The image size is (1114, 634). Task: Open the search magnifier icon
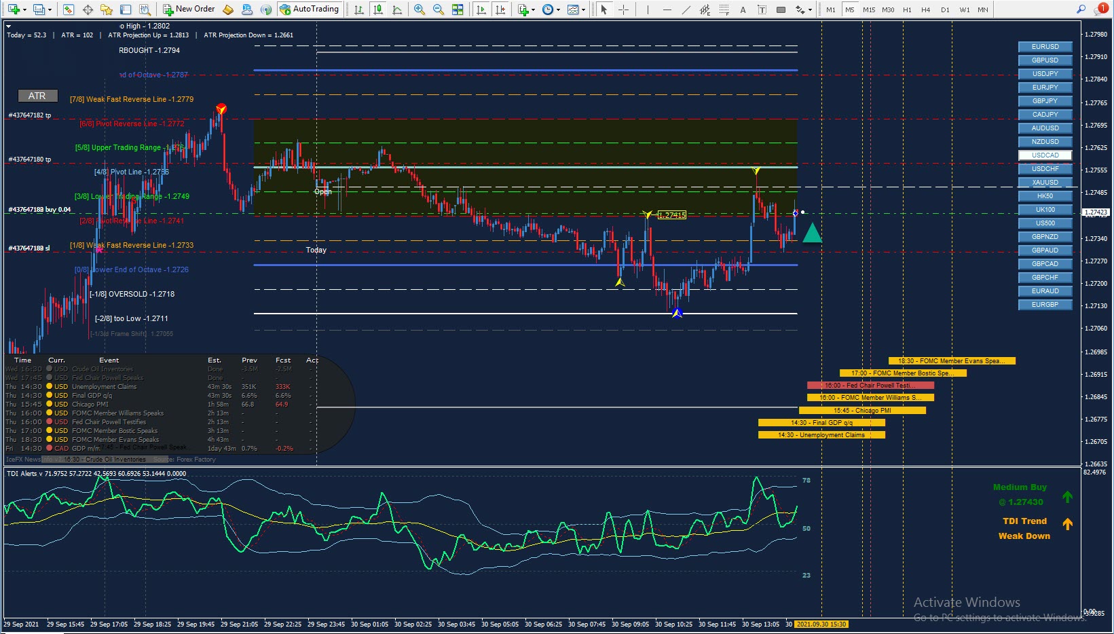pos(1081,10)
